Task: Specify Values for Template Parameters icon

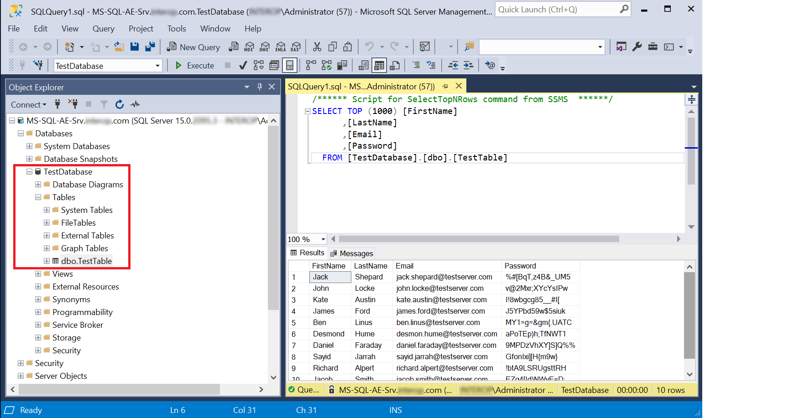Action: [x=490, y=65]
